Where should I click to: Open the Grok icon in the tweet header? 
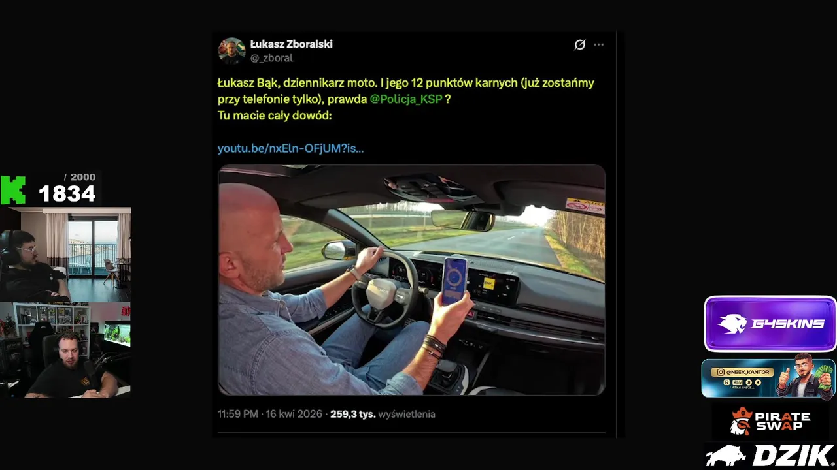click(579, 44)
